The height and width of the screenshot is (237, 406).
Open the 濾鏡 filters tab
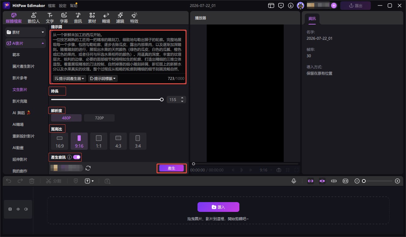(x=120, y=18)
